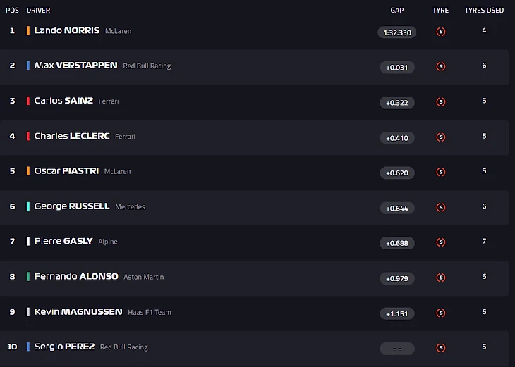The height and width of the screenshot is (367, 515).
Task: Click Sergio Perez's soft tyre icon
Action: pos(441,348)
